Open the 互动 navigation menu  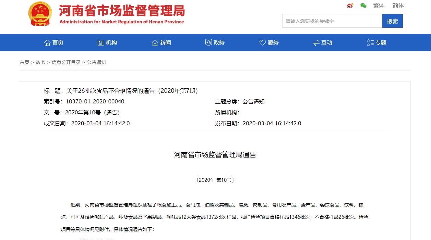[x=322, y=42]
